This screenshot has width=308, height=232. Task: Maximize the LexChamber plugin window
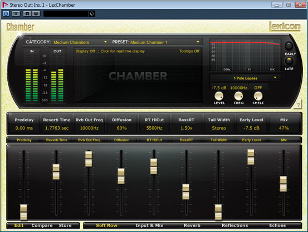point(289,4)
